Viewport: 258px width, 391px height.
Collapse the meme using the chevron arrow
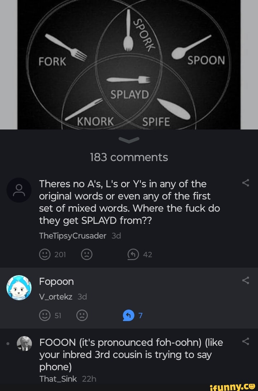coord(129,140)
